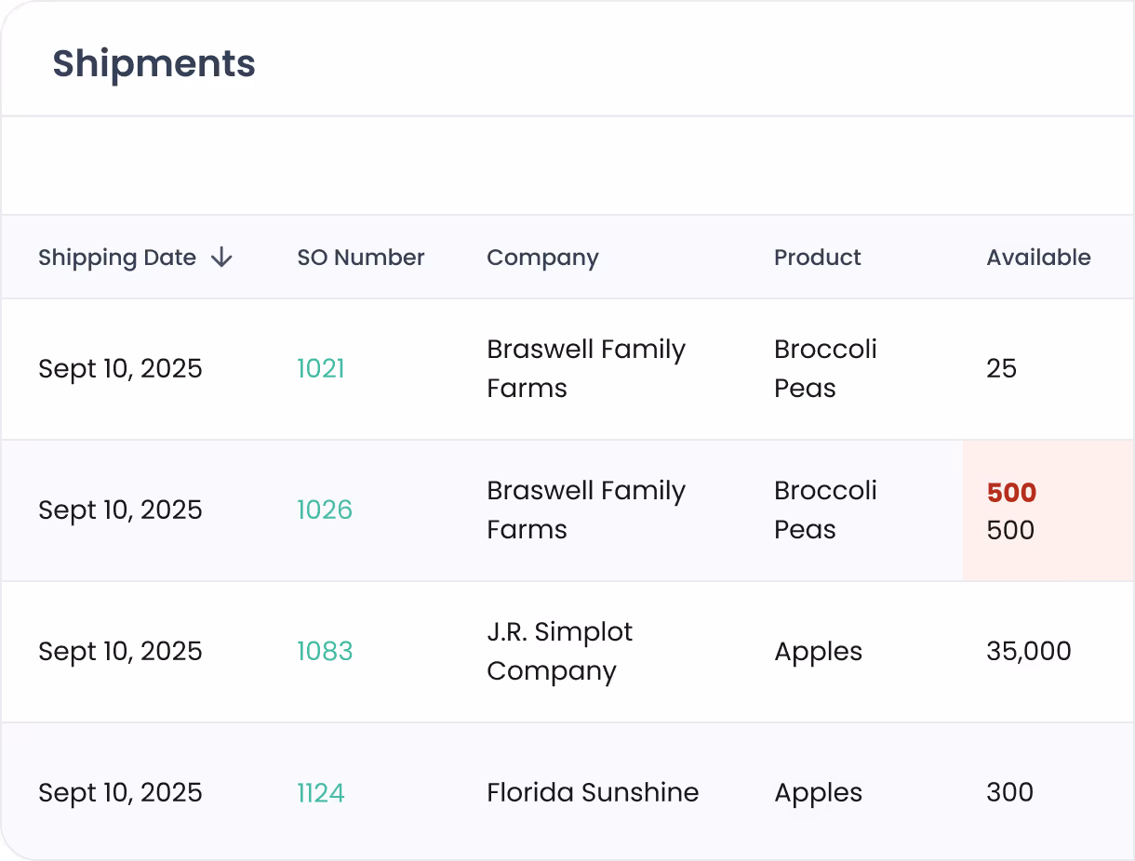This screenshot has height=861, width=1135.
Task: Click Apples product for order 1083
Action: point(818,652)
